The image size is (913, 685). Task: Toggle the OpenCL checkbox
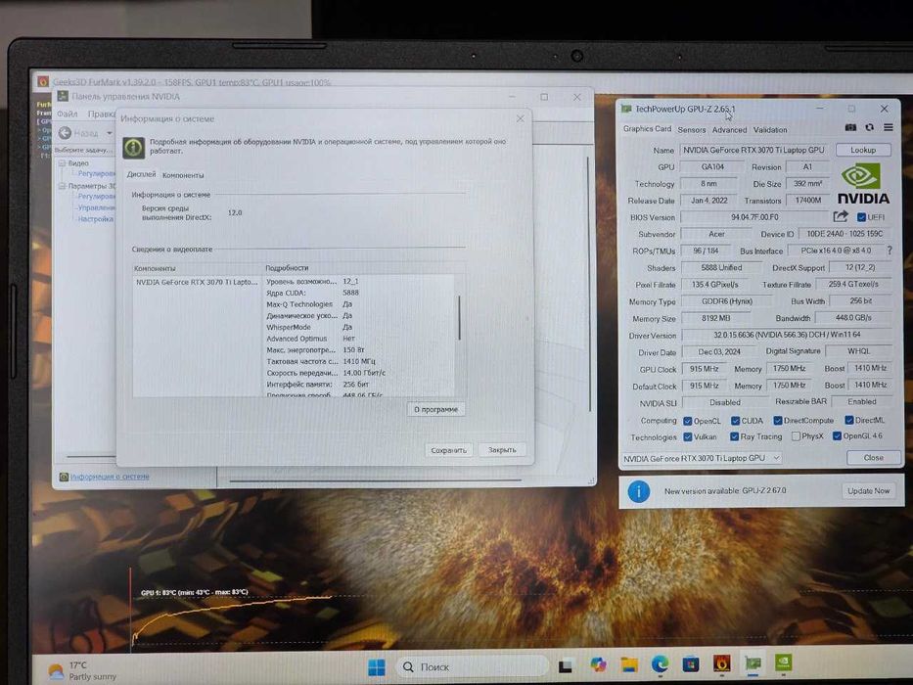pyautogui.click(x=688, y=421)
